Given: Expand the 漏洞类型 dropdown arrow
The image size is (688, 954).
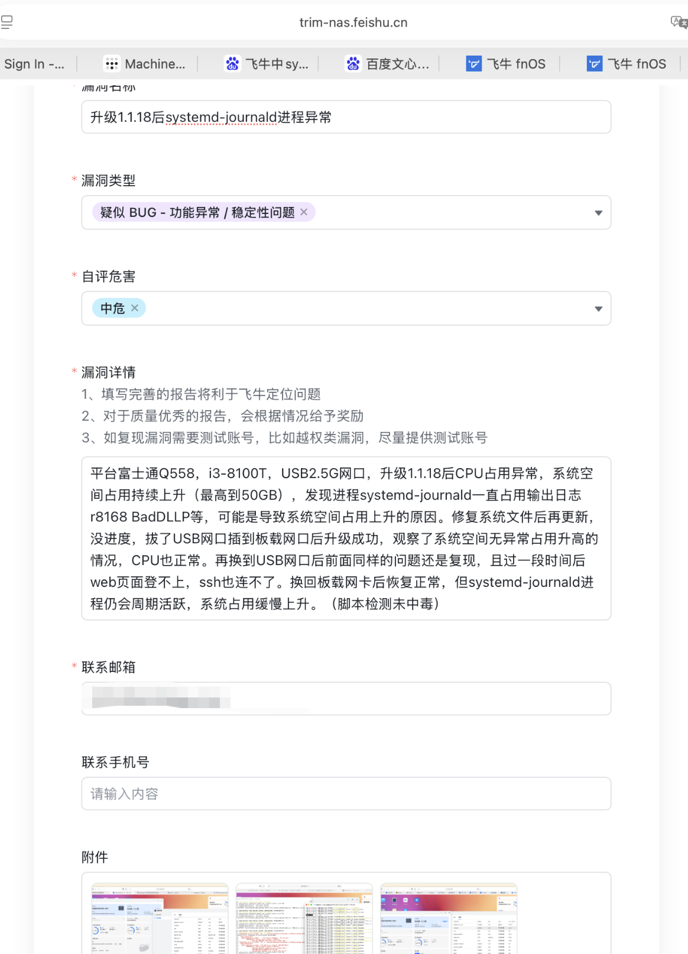Looking at the screenshot, I should pos(598,213).
